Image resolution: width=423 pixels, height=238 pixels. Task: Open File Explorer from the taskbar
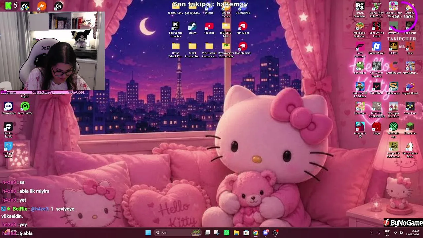pyautogui.click(x=236, y=233)
